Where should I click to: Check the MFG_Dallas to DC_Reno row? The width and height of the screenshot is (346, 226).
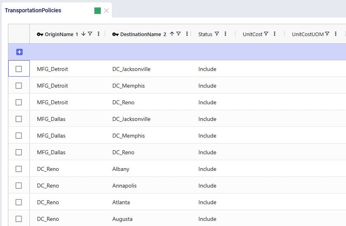(x=19, y=152)
